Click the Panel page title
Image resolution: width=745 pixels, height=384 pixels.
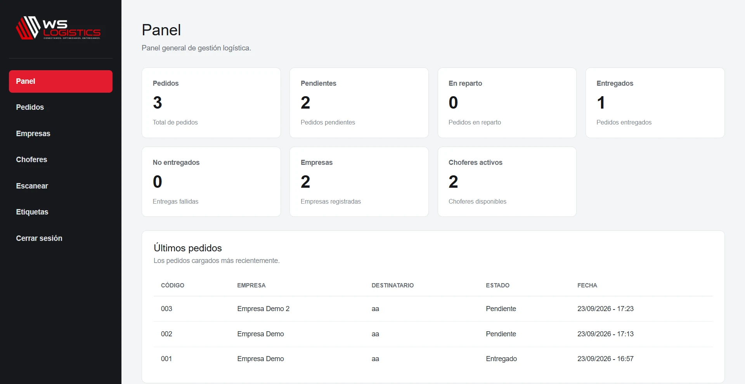tap(161, 30)
